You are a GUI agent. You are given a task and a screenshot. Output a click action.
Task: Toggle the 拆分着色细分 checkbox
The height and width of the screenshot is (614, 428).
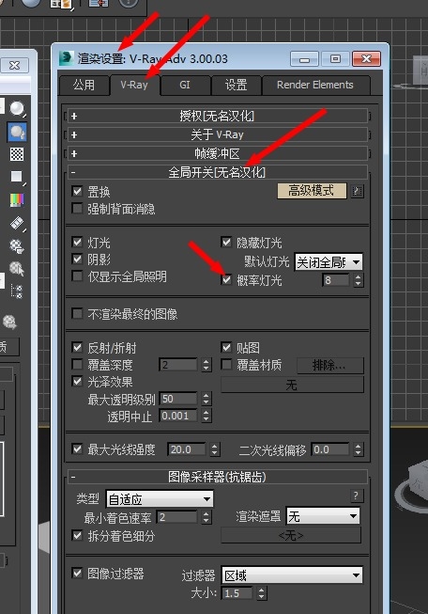point(77,535)
